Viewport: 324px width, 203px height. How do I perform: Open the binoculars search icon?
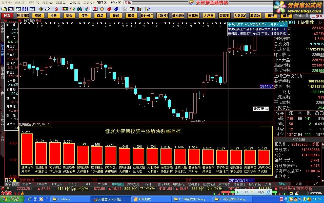pos(79,9)
